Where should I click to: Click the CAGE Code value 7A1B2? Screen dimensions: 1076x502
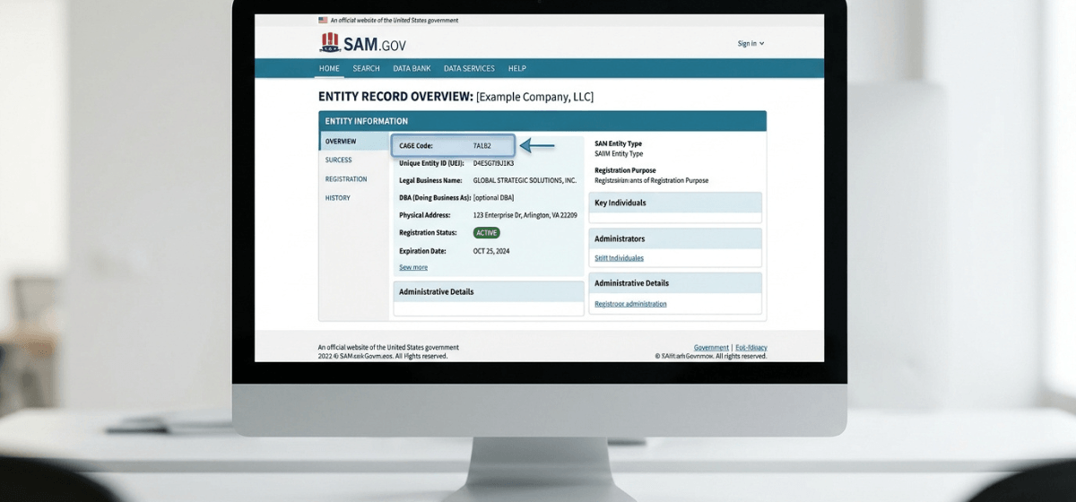click(x=482, y=145)
